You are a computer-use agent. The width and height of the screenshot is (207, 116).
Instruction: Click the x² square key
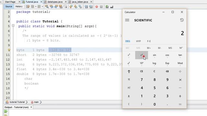pyautogui.click(x=129, y=55)
